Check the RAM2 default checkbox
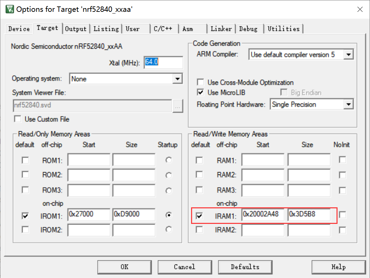This screenshot has height=278, width=370. pos(200,175)
